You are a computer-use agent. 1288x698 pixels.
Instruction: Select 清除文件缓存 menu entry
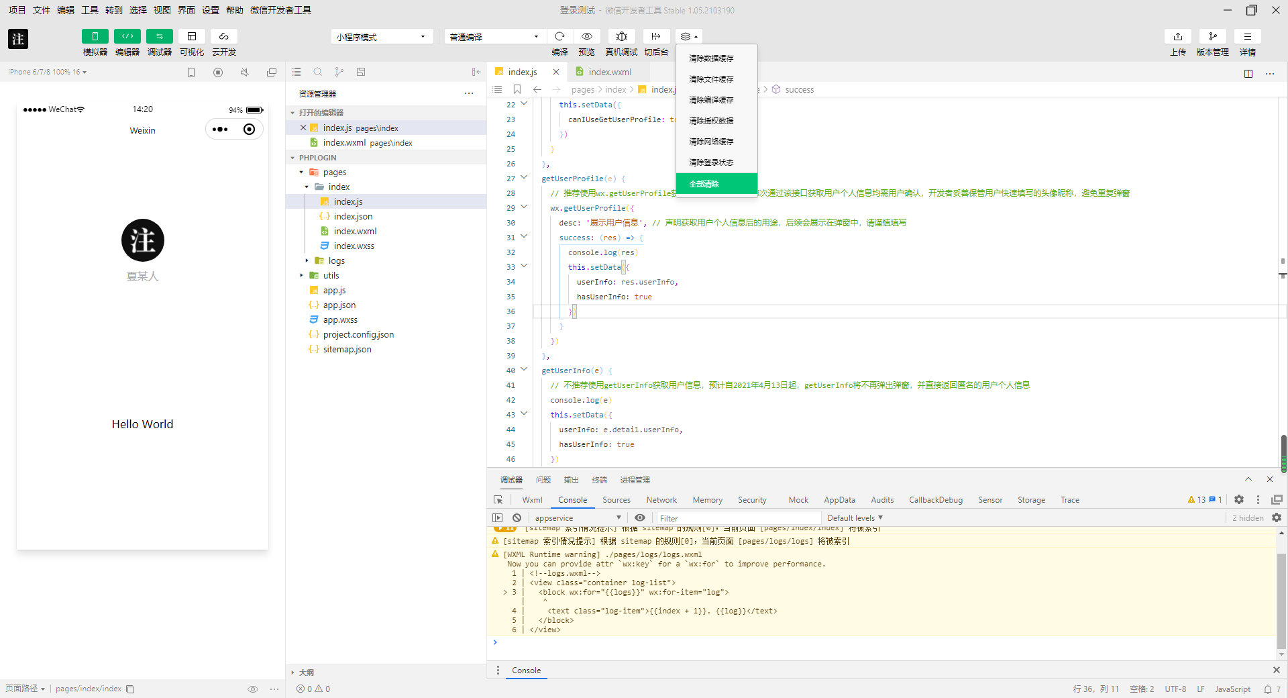click(716, 79)
